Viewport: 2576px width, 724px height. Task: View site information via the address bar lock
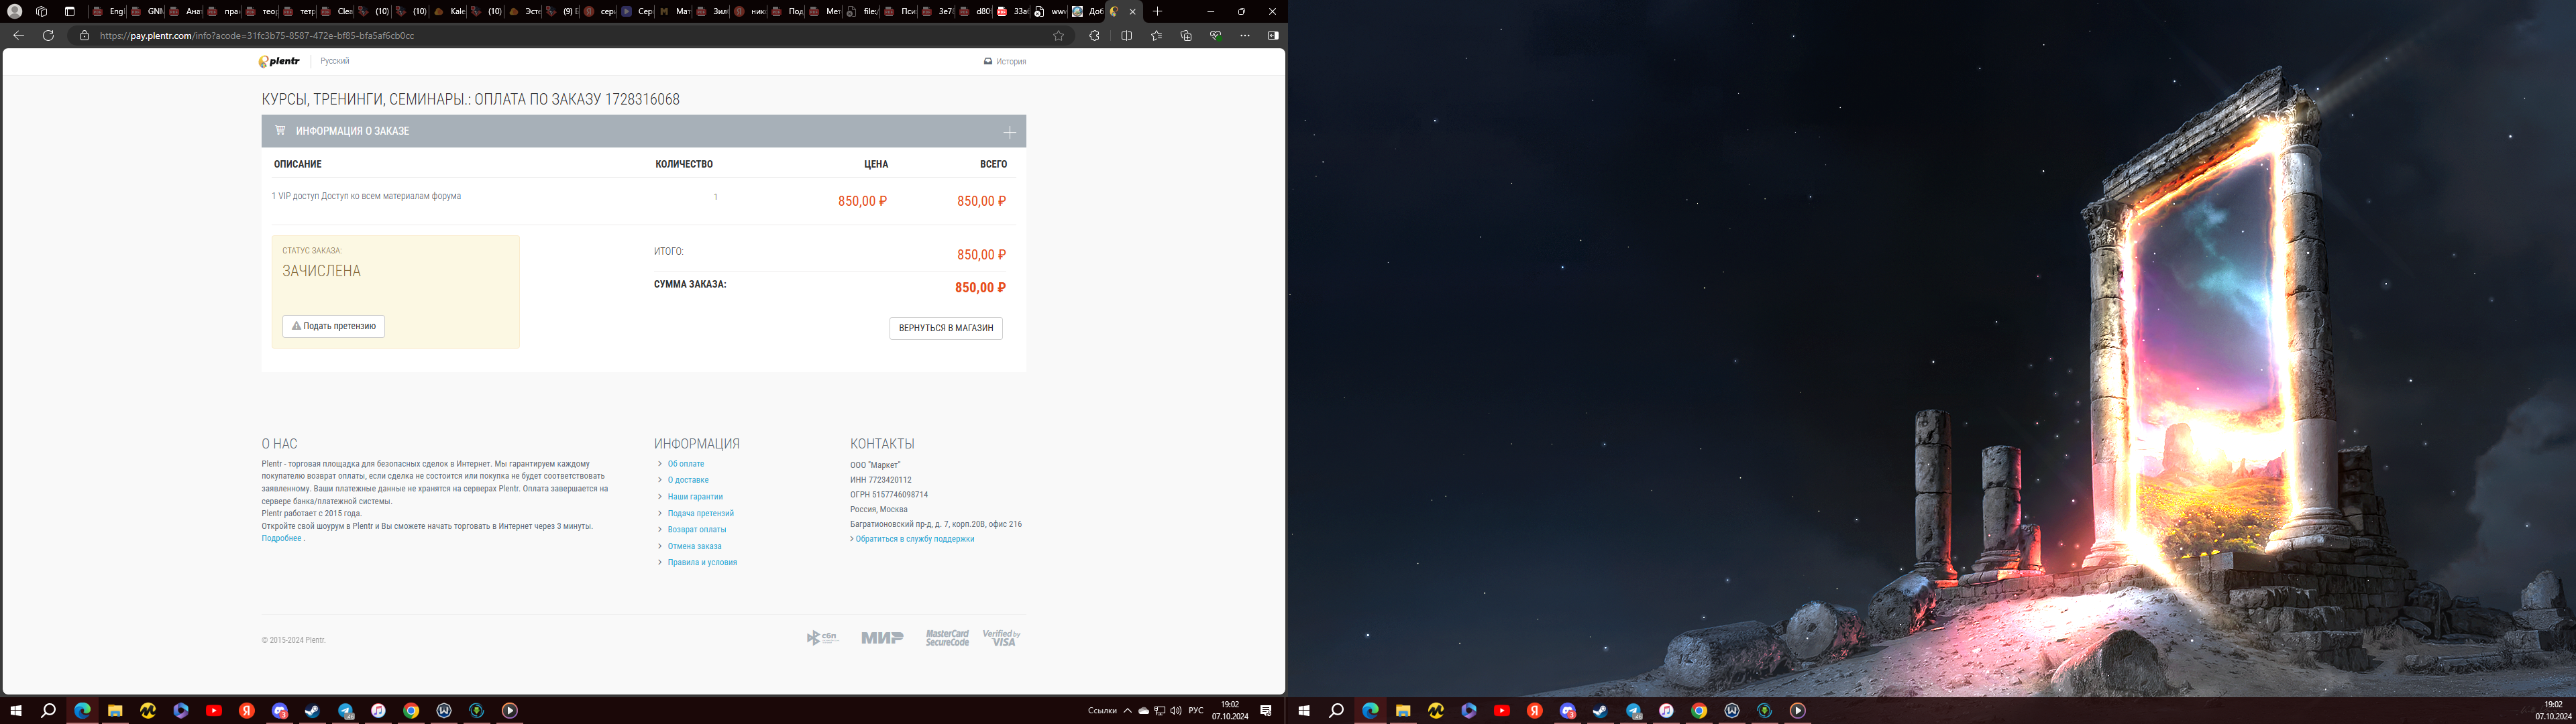tap(84, 36)
